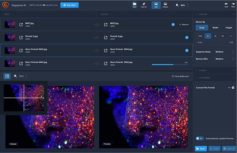Select the Height resize tab
The height and width of the screenshot is (153, 237).
tap(229, 28)
